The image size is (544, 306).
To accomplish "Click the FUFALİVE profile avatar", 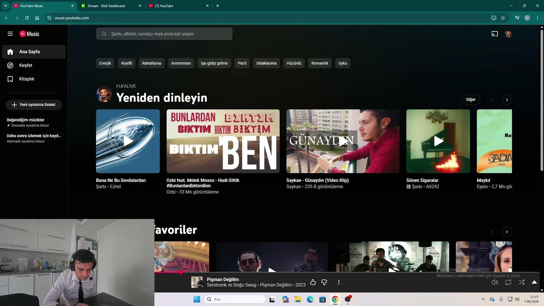I will coord(104,95).
